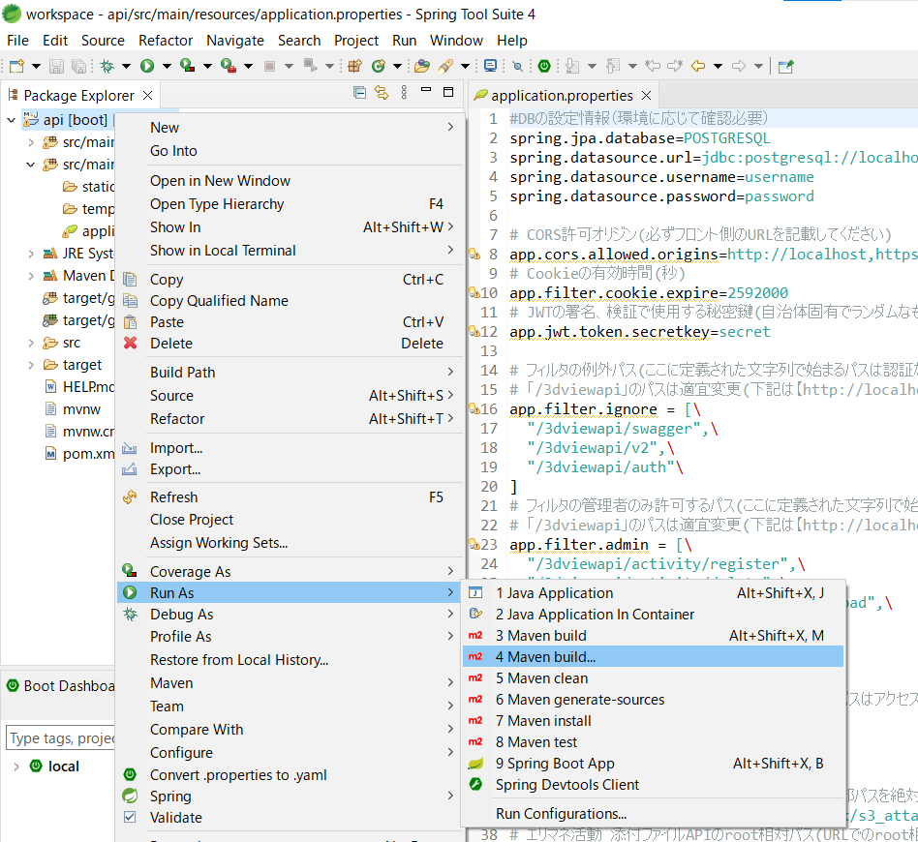
Task: Click the New Java Class toolbar icon
Action: pos(379,66)
